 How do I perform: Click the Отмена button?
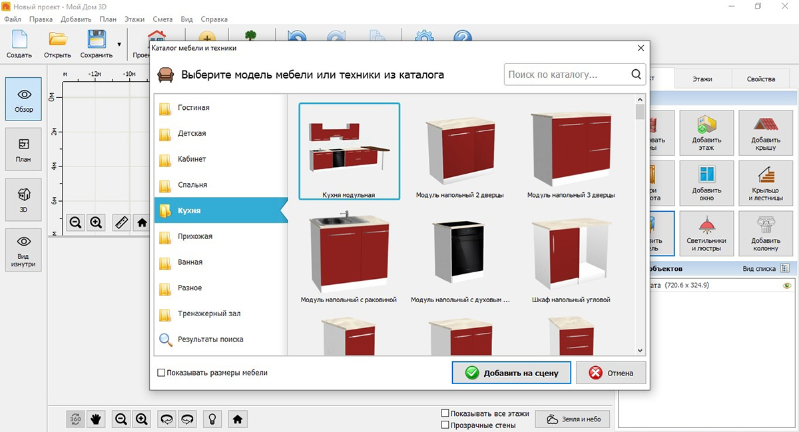[611, 373]
